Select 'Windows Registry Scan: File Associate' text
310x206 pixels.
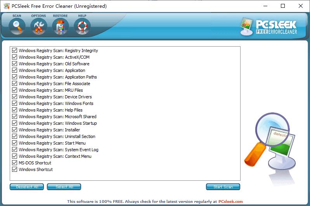coord(55,84)
